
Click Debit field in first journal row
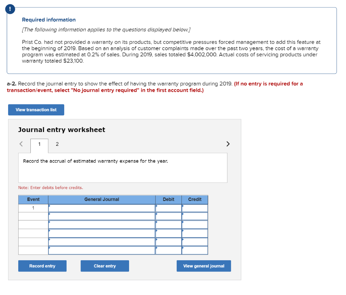[169, 208]
